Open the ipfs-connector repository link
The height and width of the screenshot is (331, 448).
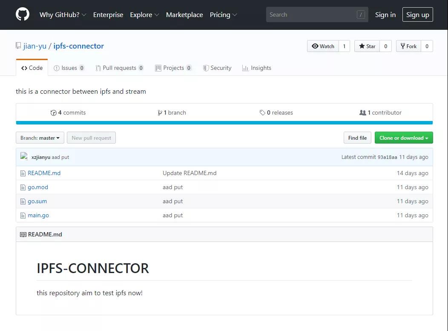pyautogui.click(x=79, y=46)
